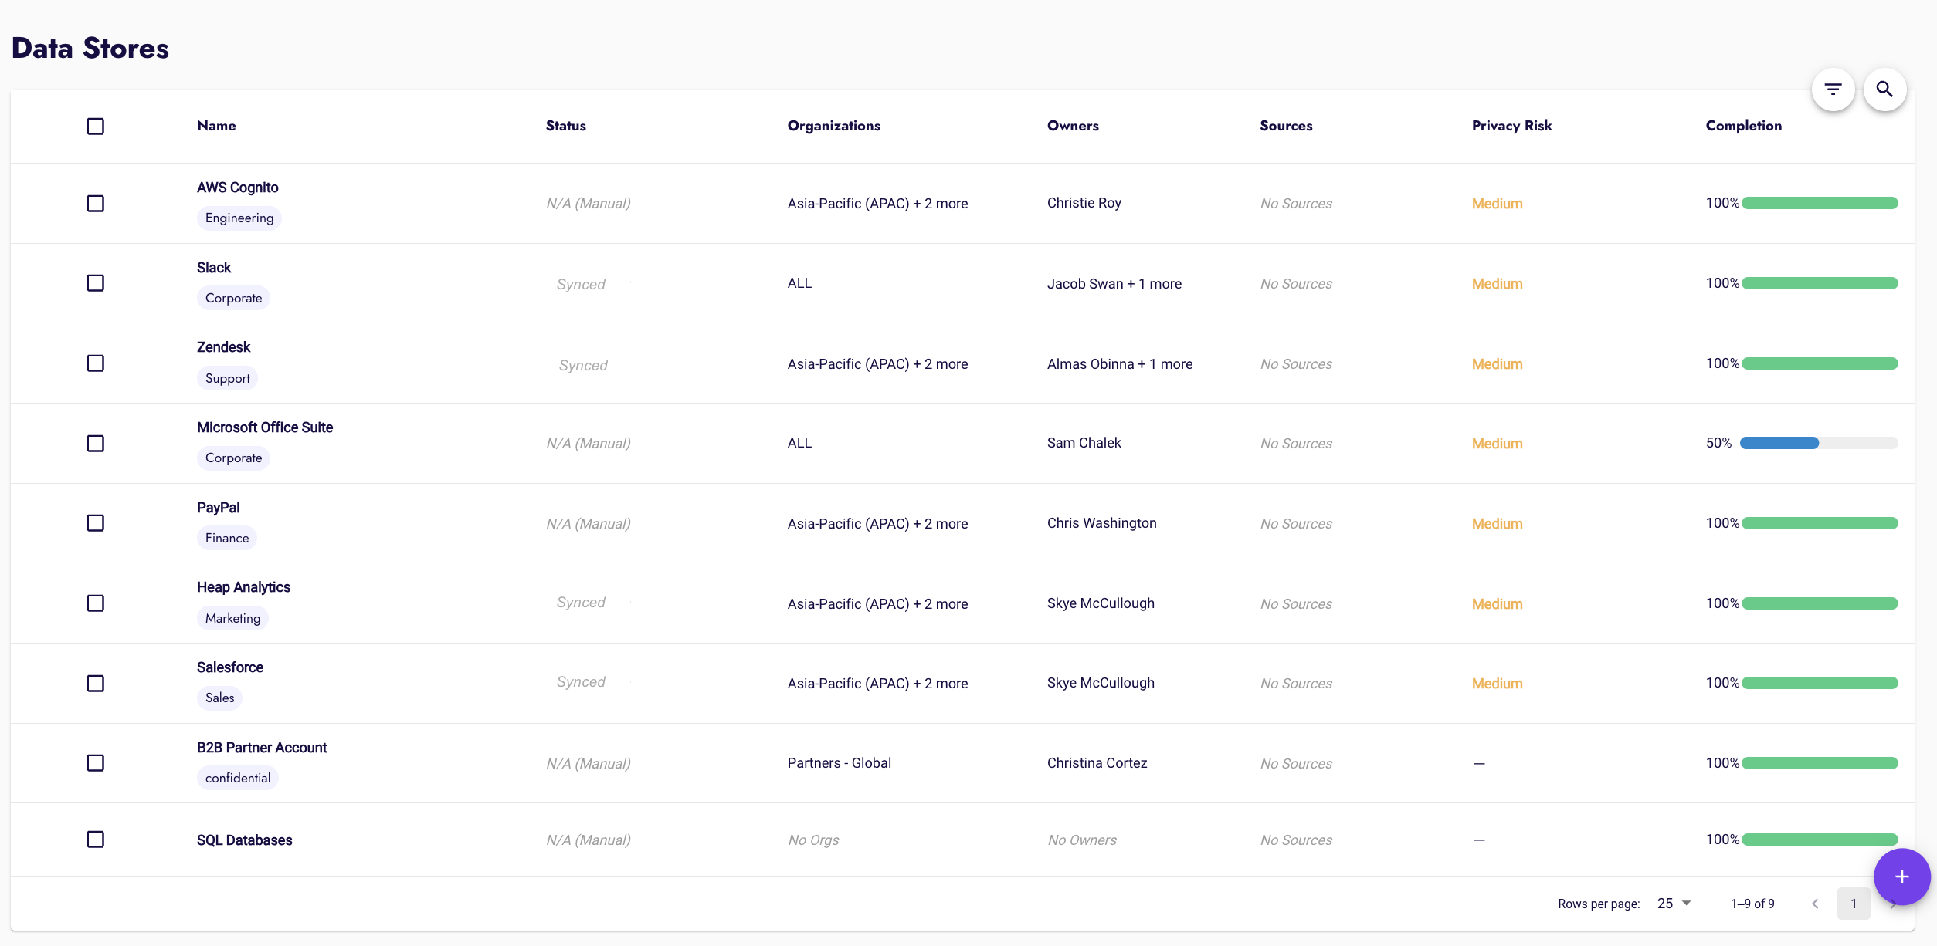The height and width of the screenshot is (946, 1937).
Task: Click the Owners column header
Action: pyautogui.click(x=1073, y=126)
